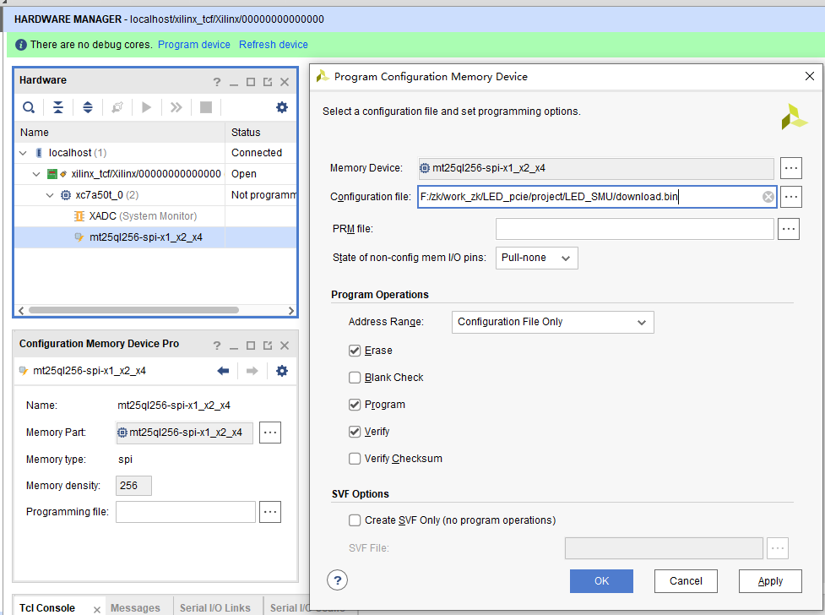Click scroll left arrow in Hardware panel
Screen dimensions: 825x615
pos(21,311)
